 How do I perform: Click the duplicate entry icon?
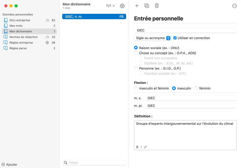point(147,6)
